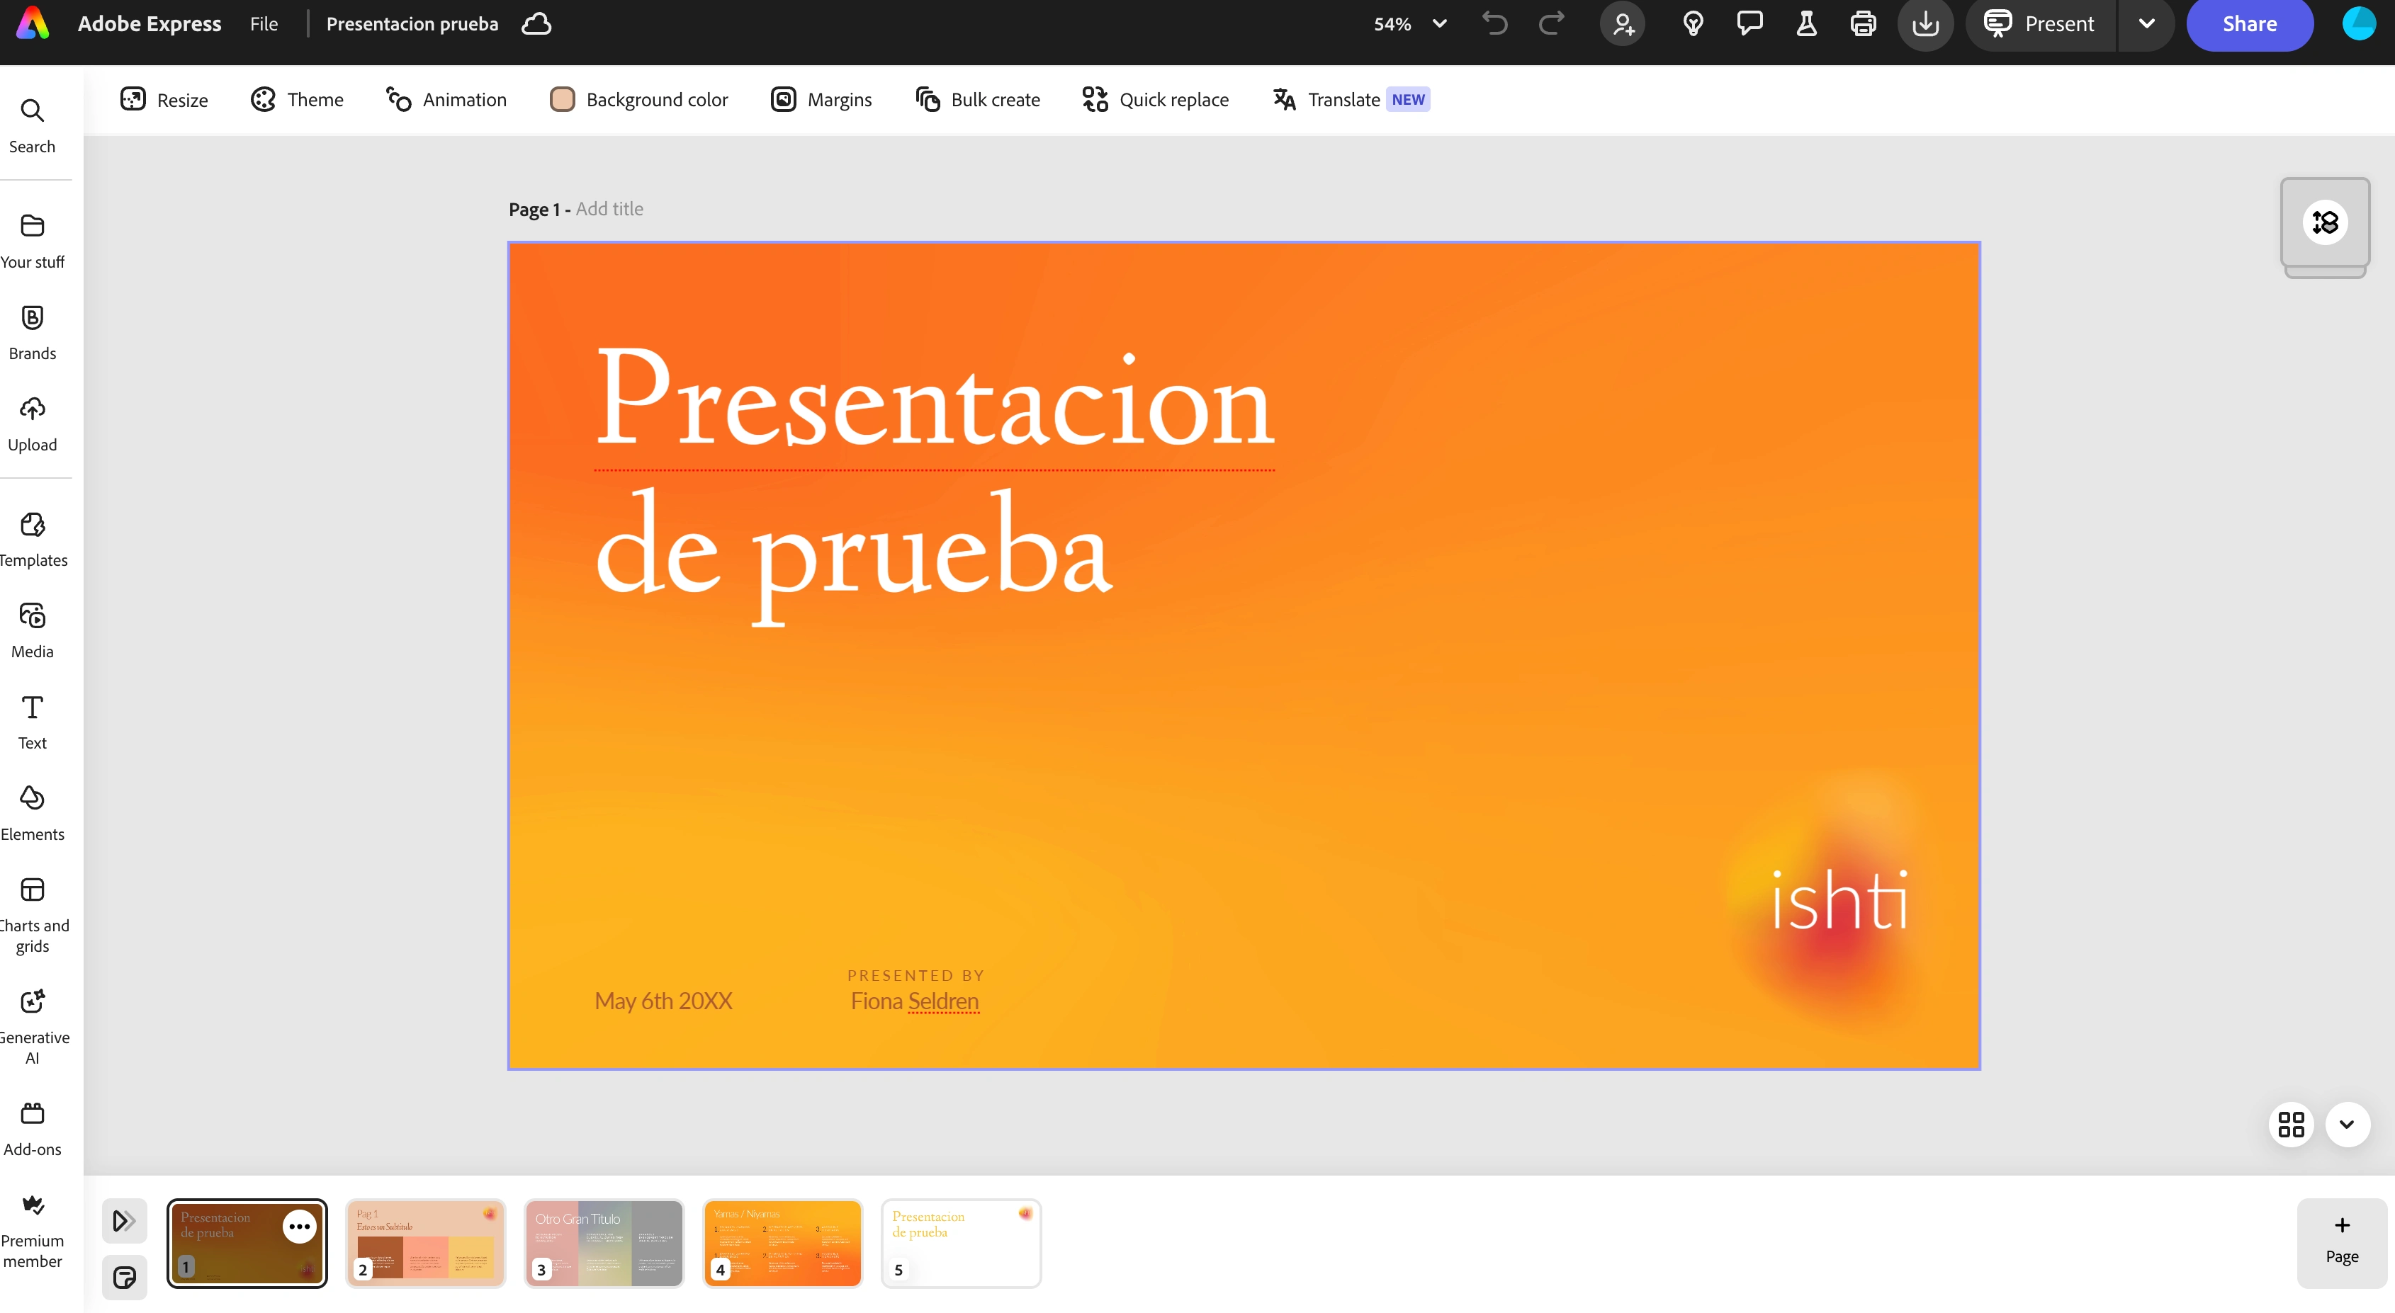Click the print icon in top bar

click(x=1862, y=24)
